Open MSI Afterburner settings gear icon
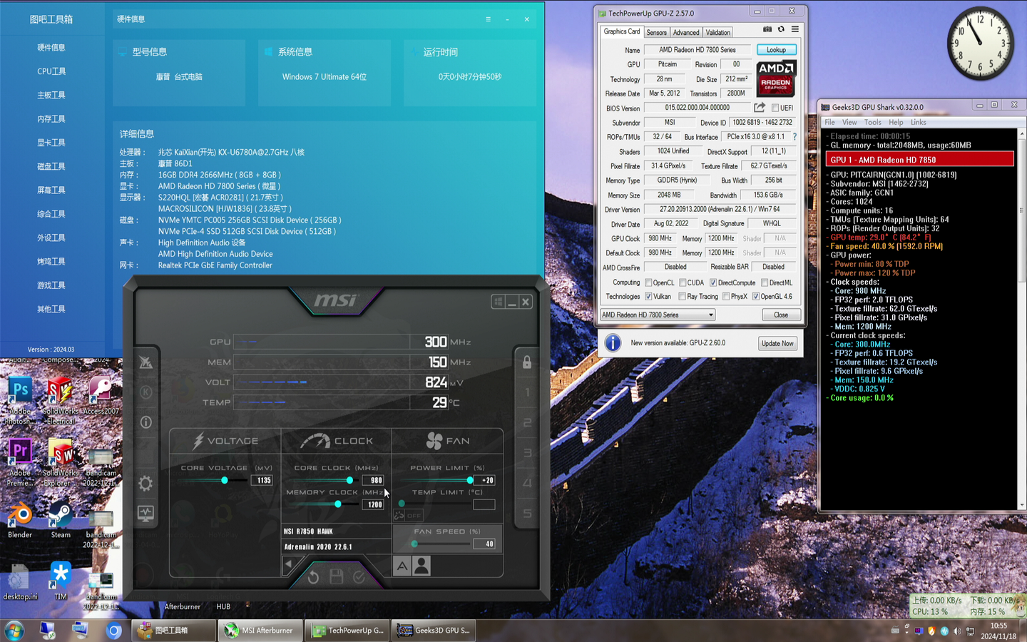 point(145,484)
